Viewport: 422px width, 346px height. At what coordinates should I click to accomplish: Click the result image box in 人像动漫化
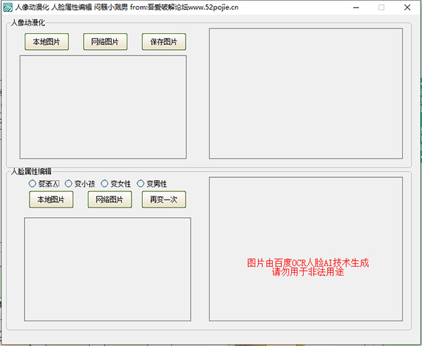coord(306,94)
